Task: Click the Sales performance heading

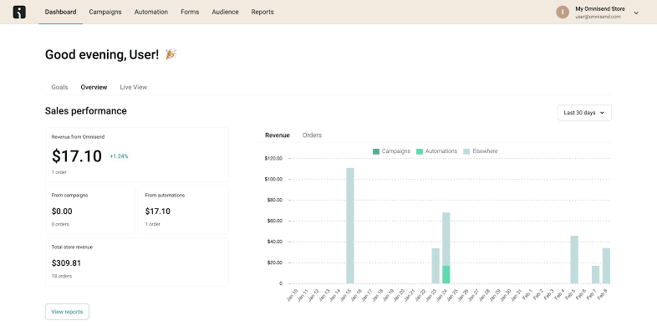Action: tap(86, 110)
